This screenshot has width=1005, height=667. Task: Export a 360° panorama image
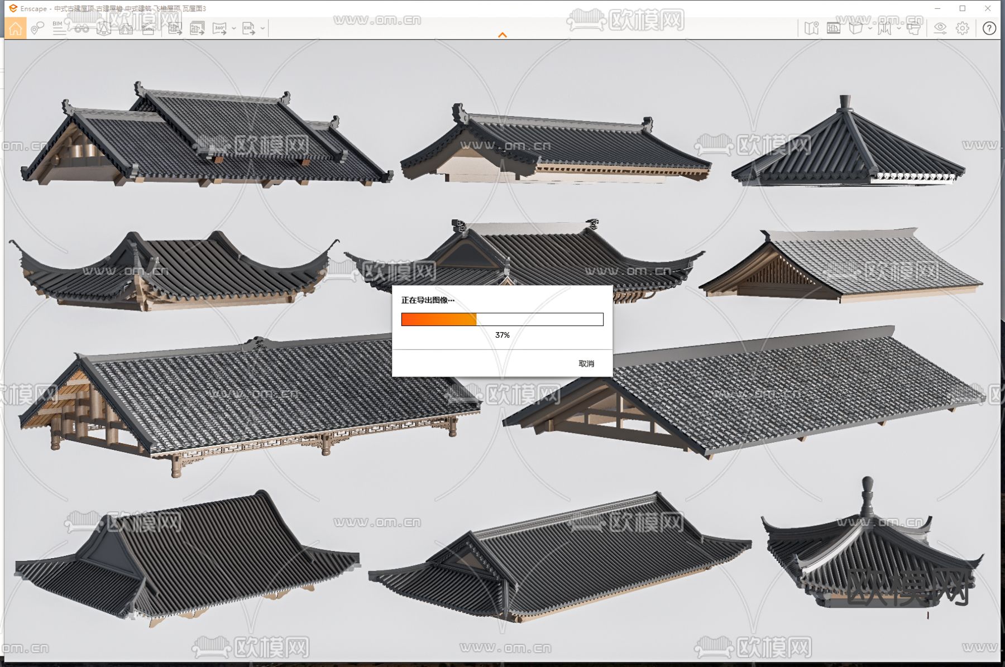click(219, 28)
